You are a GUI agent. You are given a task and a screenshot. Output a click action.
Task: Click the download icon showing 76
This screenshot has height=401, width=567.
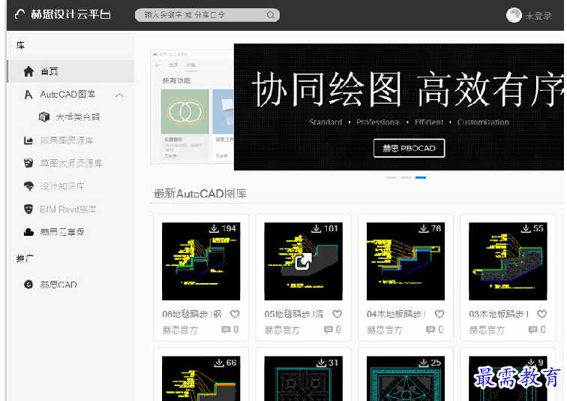(x=424, y=228)
